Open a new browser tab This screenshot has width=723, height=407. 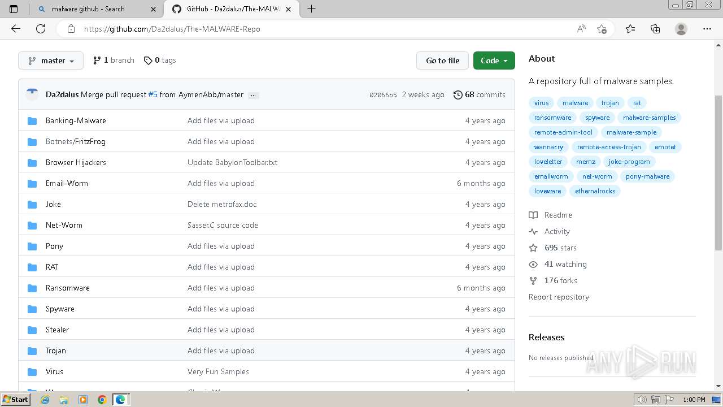coord(311,9)
